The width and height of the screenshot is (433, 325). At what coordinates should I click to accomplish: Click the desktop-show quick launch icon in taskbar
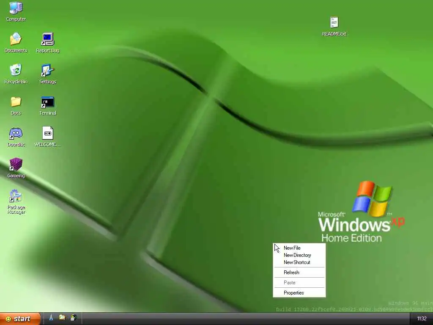51,318
